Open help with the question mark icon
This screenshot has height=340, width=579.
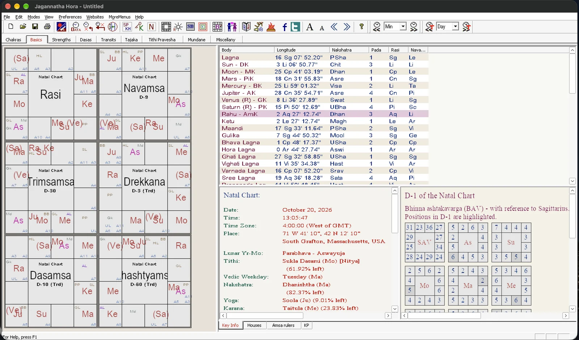[361, 26]
